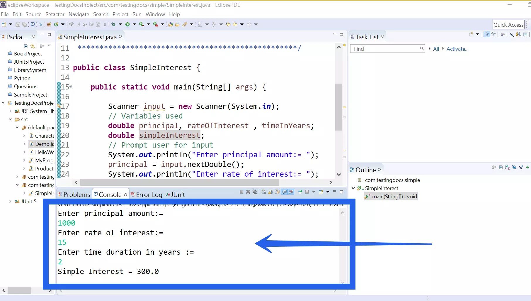Expand the JUnit 5 project node
The width and height of the screenshot is (531, 301).
(10, 202)
